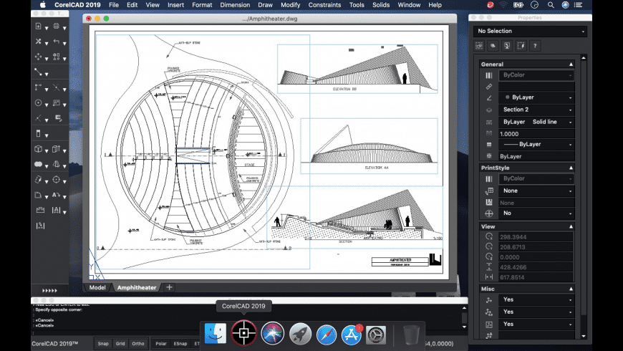The image size is (623, 351).
Task: Select the Line drawing tool
Action: point(38,72)
